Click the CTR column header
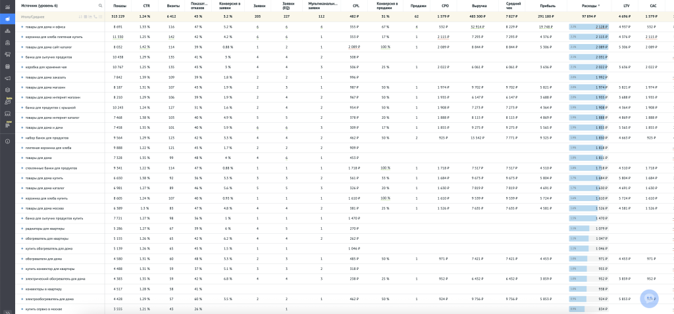674x314 pixels. 145,5
